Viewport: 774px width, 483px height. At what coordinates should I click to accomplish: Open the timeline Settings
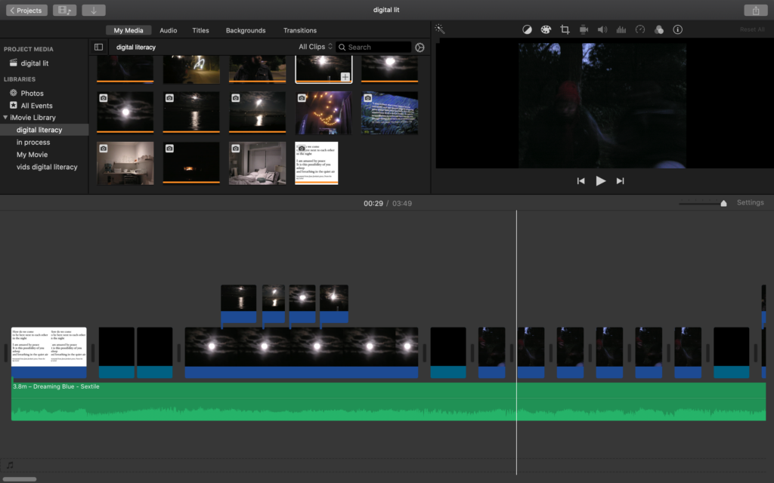[x=750, y=202]
